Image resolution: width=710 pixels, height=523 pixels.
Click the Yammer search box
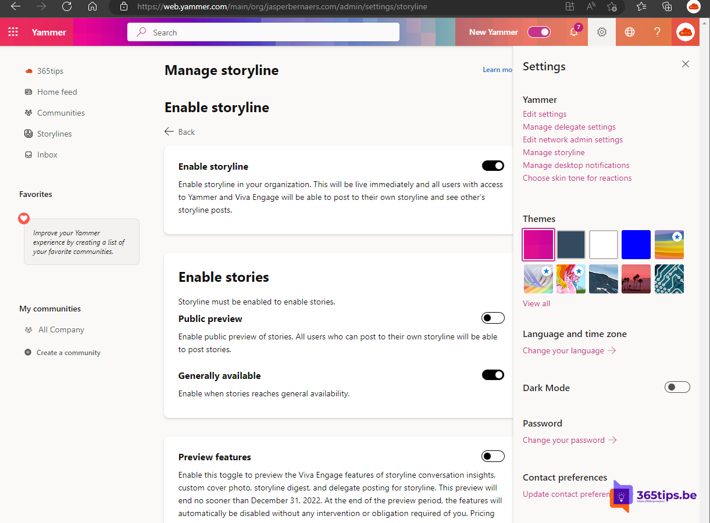point(263,33)
